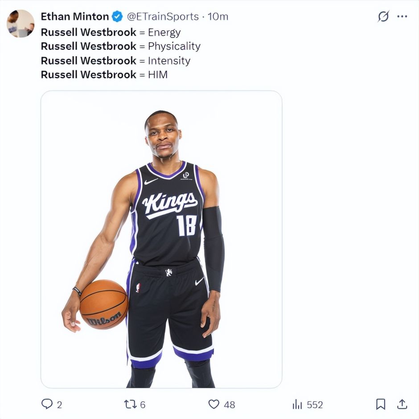419x419 pixels.
Task: Open the three-dot More options menu
Action: pos(402,16)
